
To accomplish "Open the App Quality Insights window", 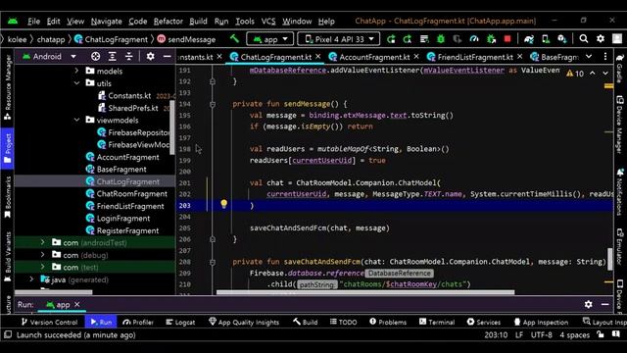I will 244,322.
